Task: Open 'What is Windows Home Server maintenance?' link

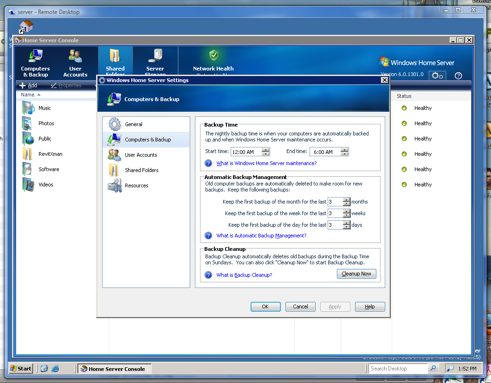Action: pyautogui.click(x=266, y=163)
